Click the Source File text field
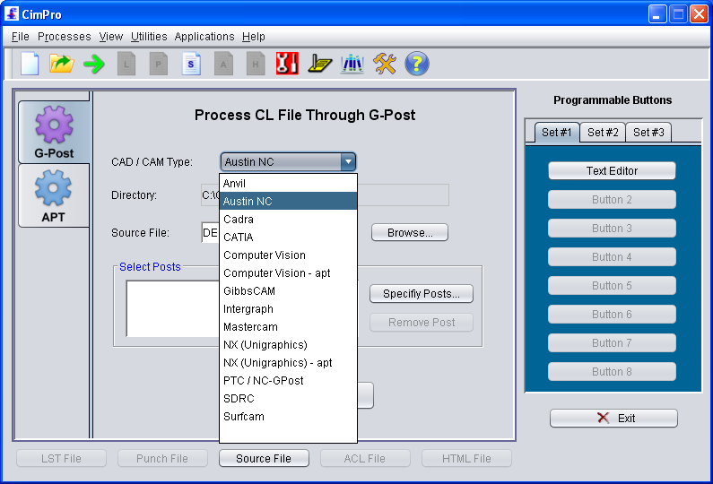Viewport: 713px width, 484px height. click(211, 233)
